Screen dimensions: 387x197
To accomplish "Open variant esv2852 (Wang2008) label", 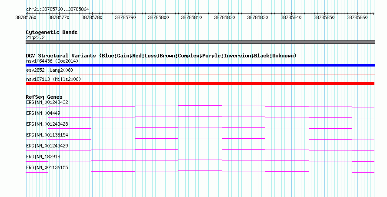I will click(x=50, y=70).
